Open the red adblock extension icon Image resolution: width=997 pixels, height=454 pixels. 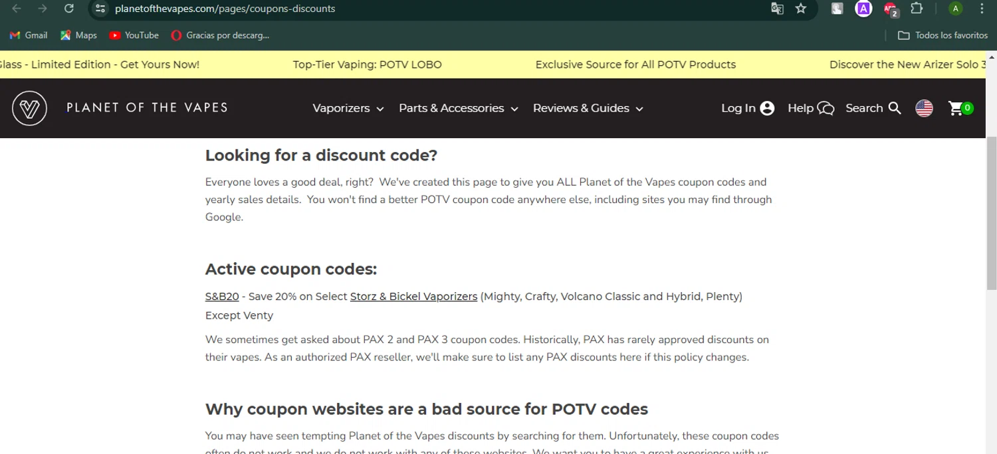point(891,9)
